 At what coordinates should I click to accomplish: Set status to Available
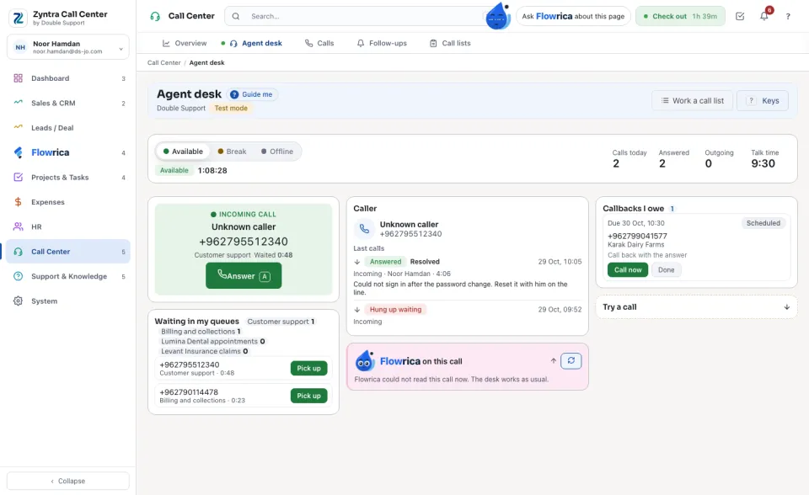click(x=183, y=151)
